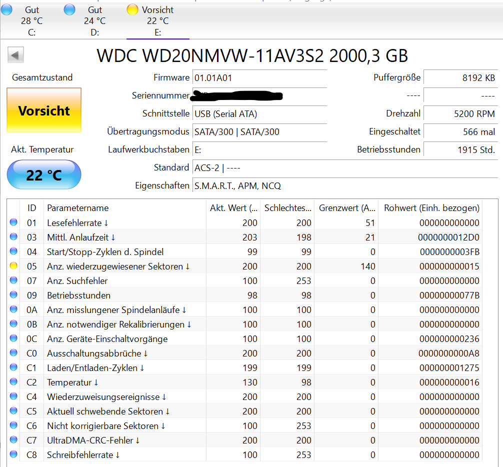Screen dimensions: 503x467
Task: Click the Puffergröße value 8192 KB
Action: tap(461, 78)
